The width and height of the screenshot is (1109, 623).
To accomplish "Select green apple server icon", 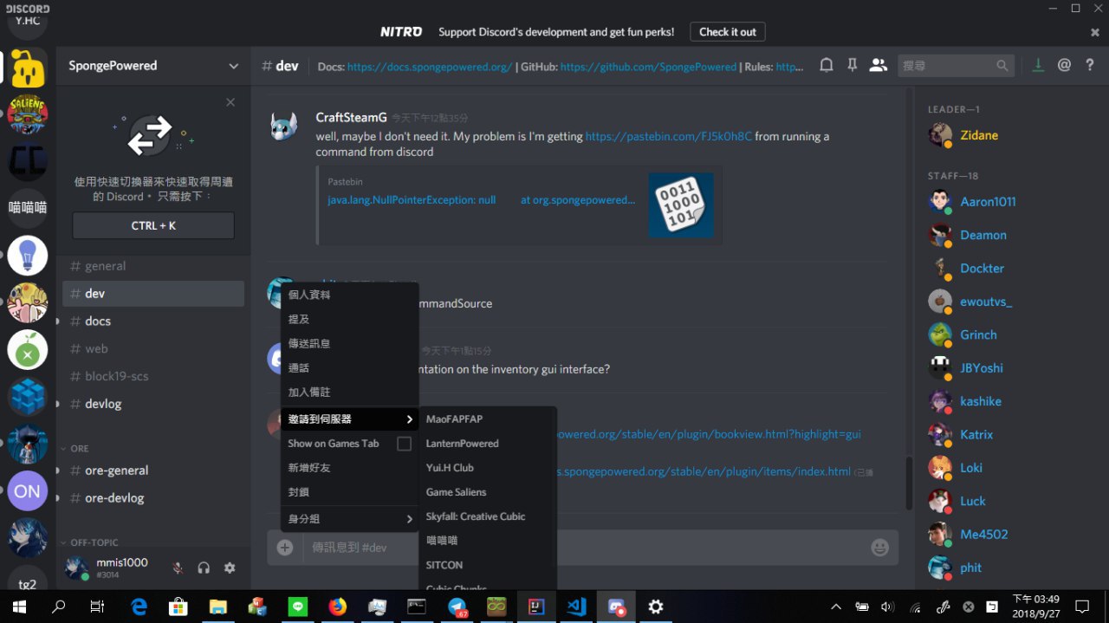I will pos(28,350).
